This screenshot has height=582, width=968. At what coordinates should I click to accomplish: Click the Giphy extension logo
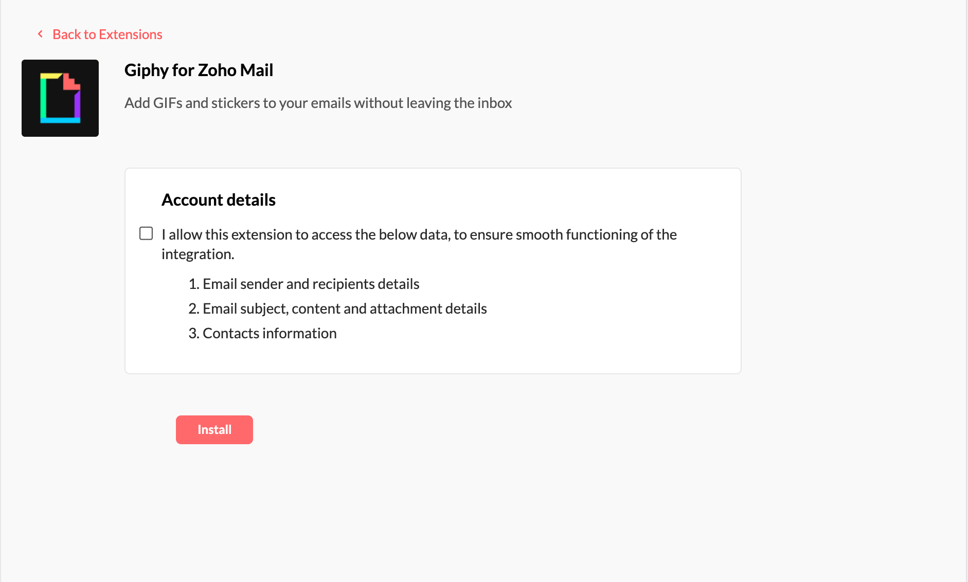click(x=60, y=98)
